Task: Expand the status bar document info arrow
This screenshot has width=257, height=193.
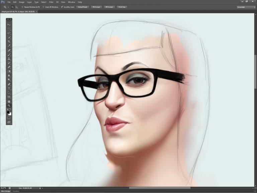Action: [x=40, y=188]
